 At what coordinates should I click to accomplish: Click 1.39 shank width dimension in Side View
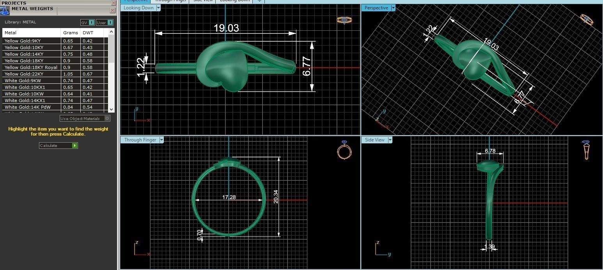click(489, 247)
